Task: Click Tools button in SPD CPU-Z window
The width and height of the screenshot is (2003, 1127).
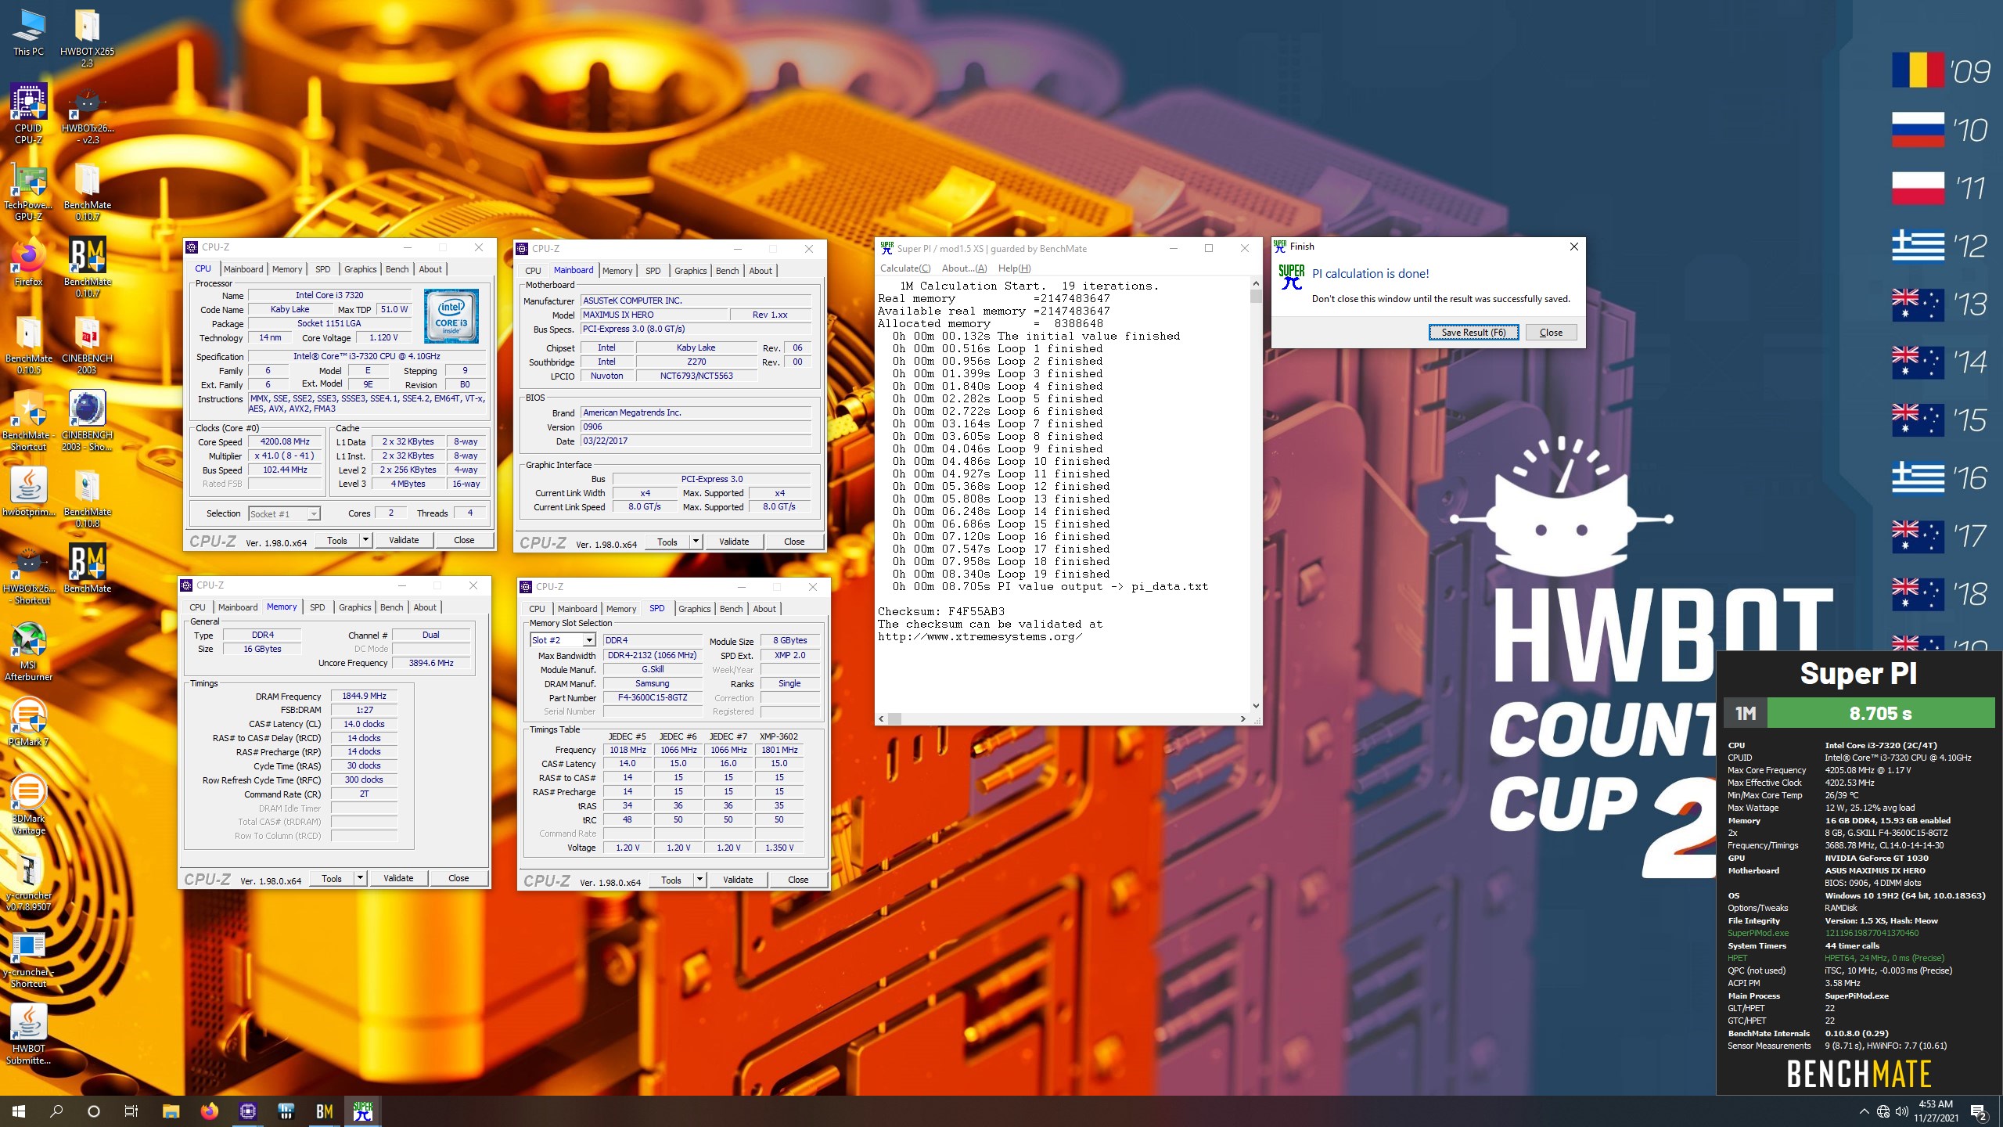Action: (x=671, y=880)
